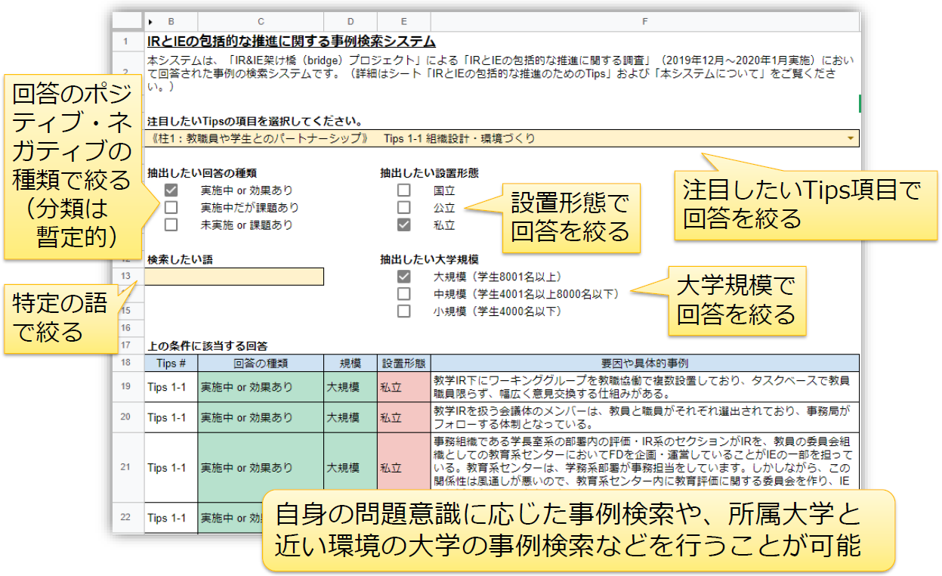Click 大規模 cell in row 19
This screenshot has height=576, width=942.
351,388
